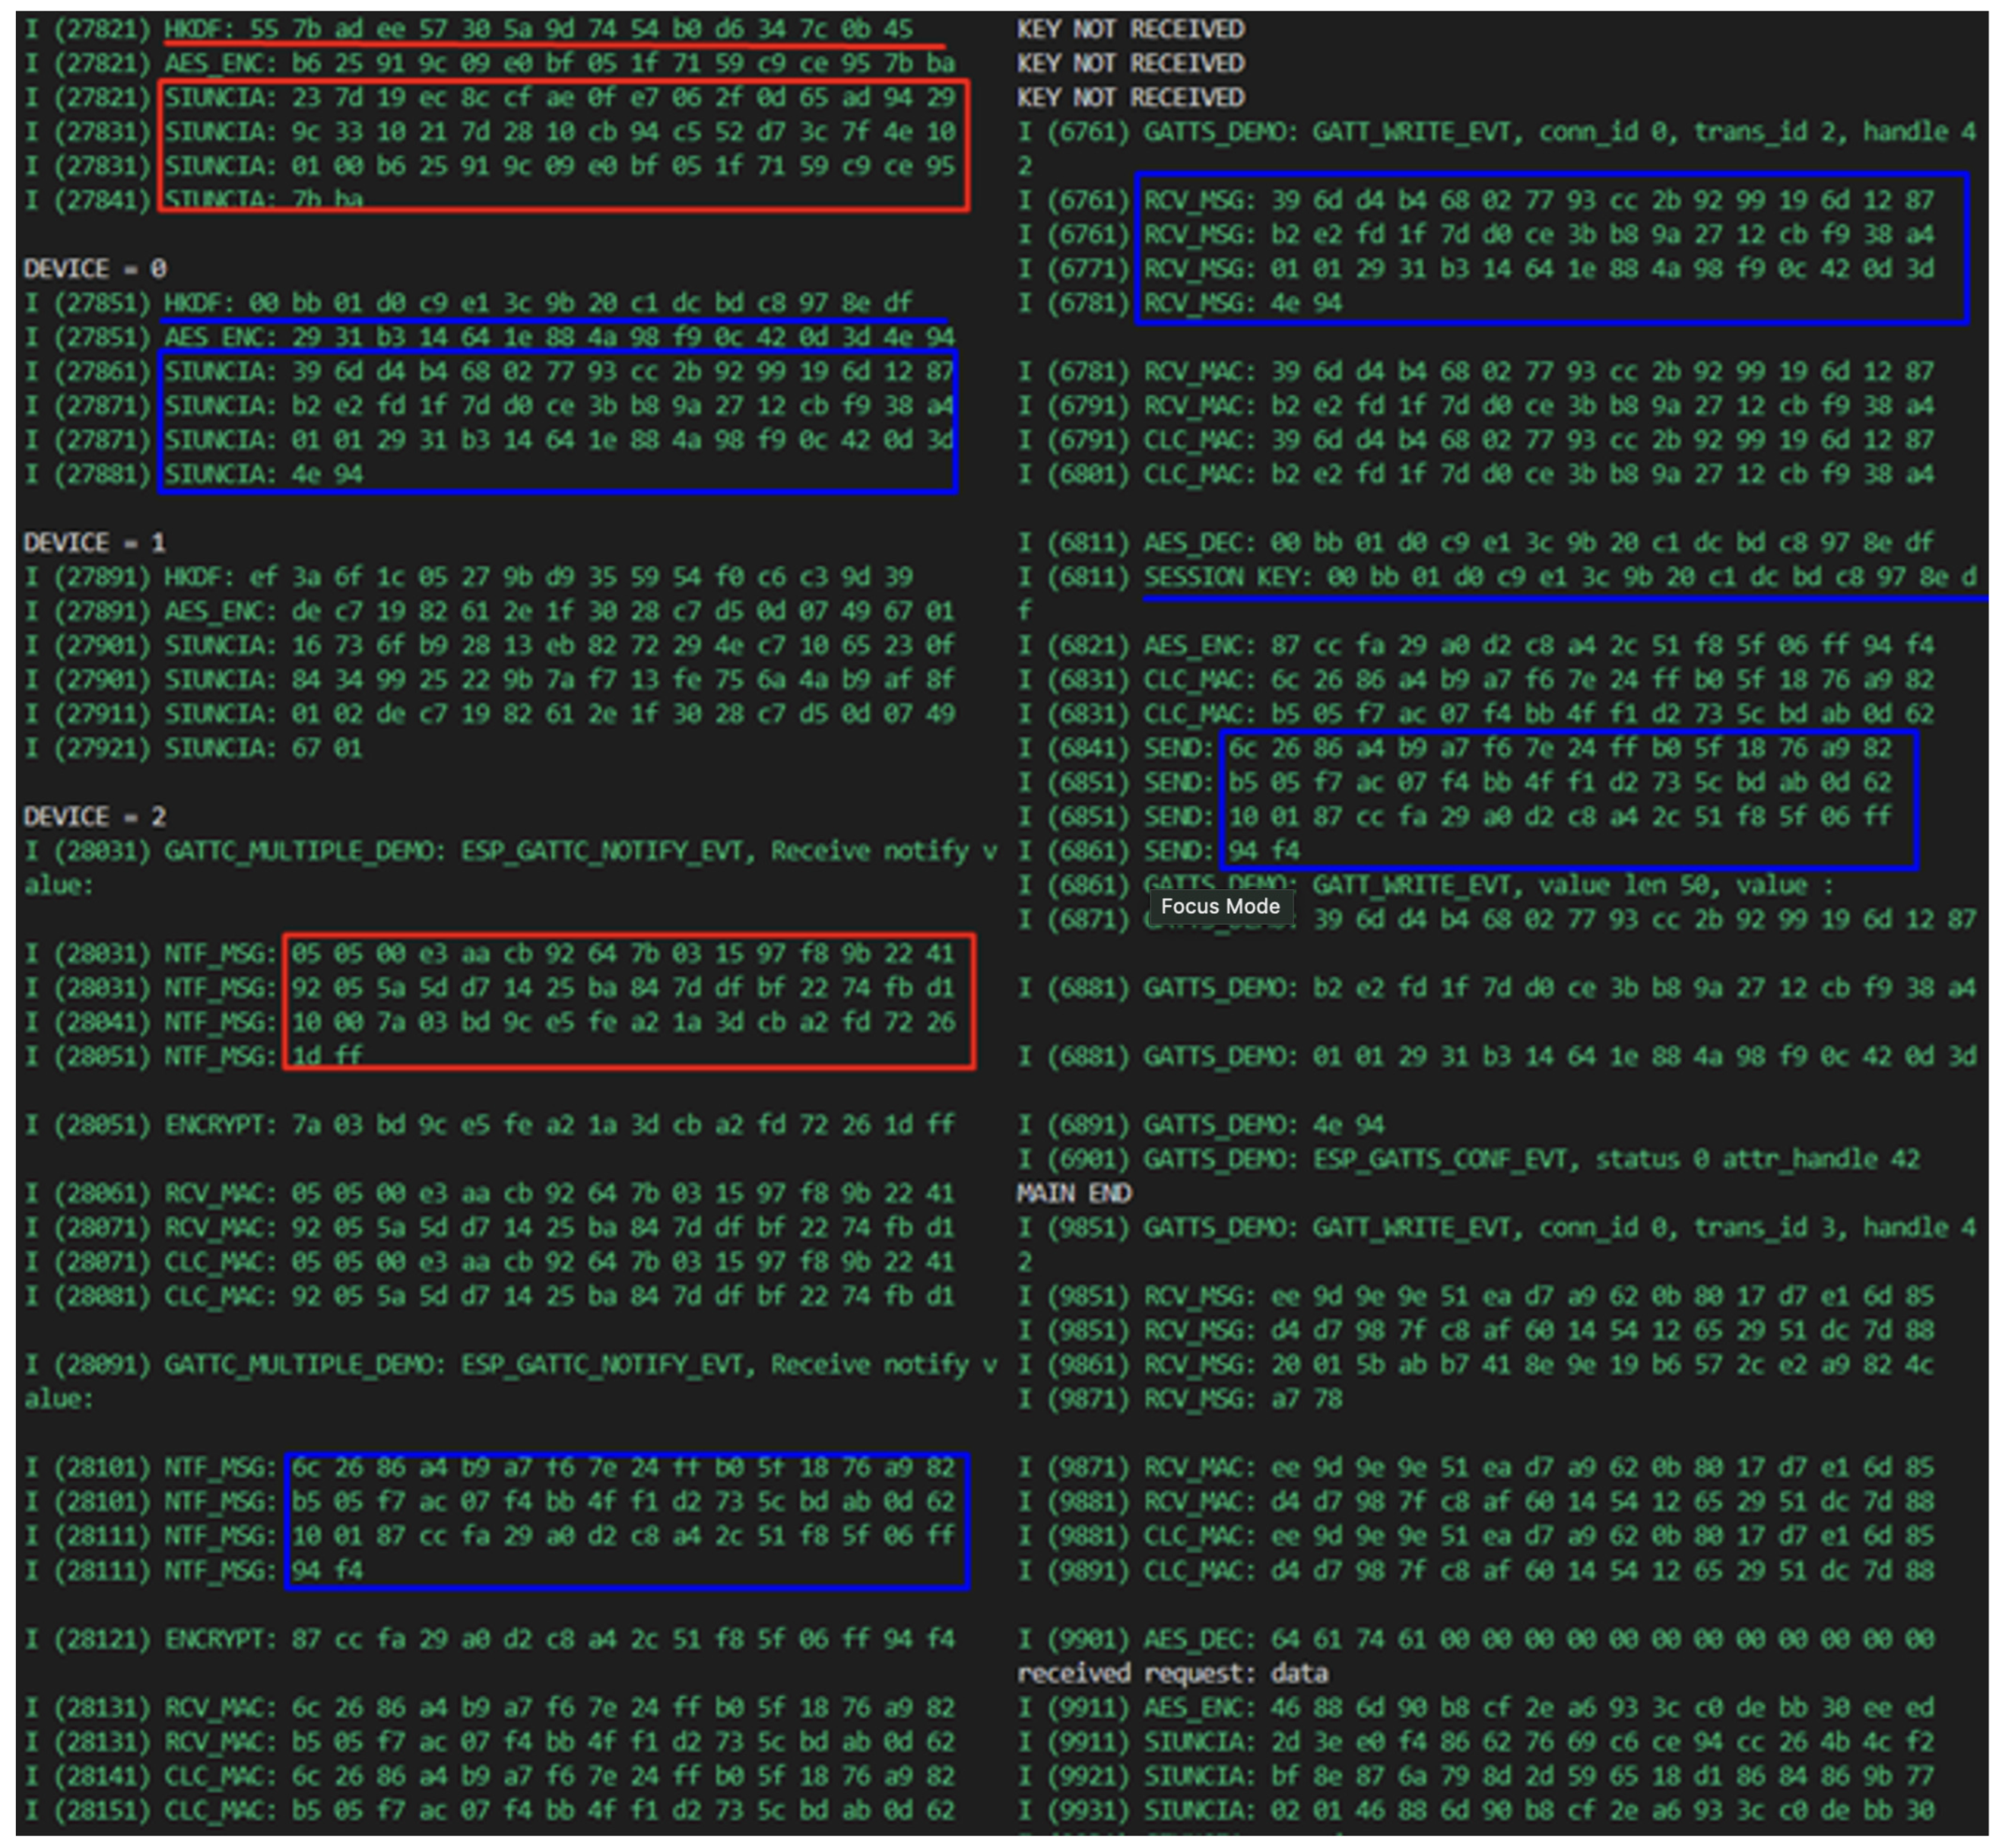
Task: Click the DEVICE = 2 heading
Action: (x=95, y=816)
